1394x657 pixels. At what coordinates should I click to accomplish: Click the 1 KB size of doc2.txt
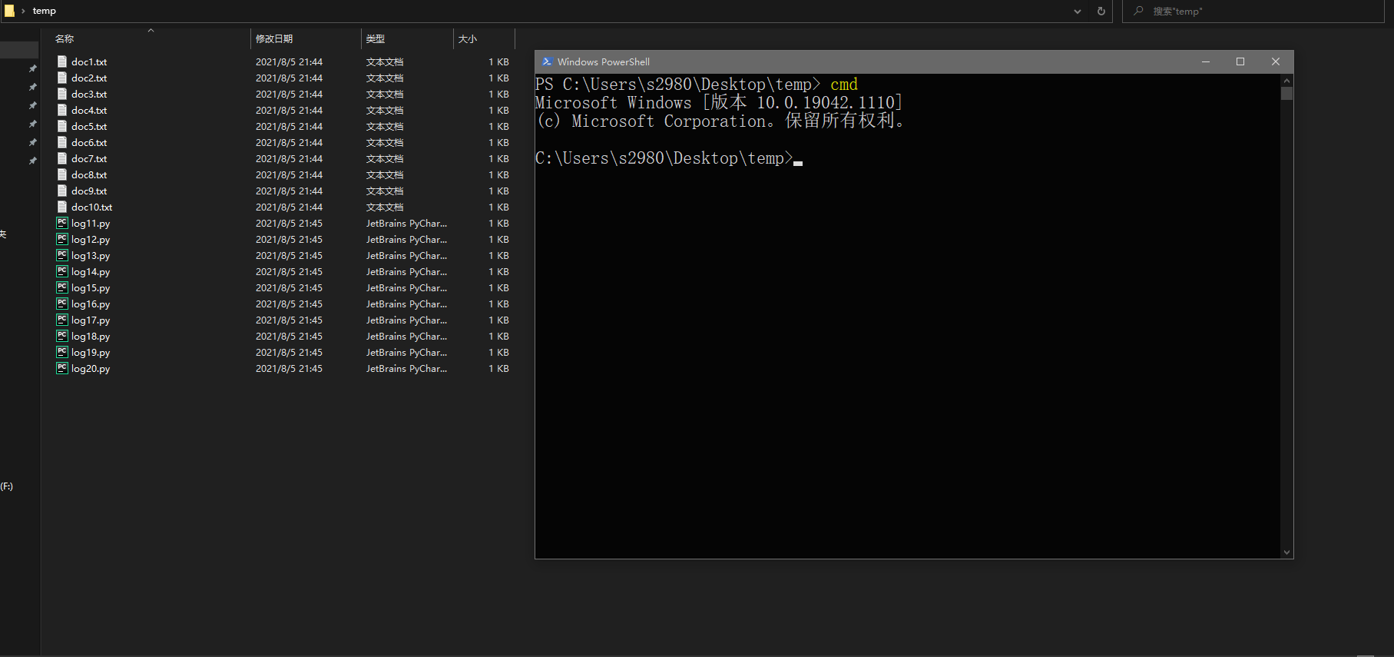click(498, 78)
